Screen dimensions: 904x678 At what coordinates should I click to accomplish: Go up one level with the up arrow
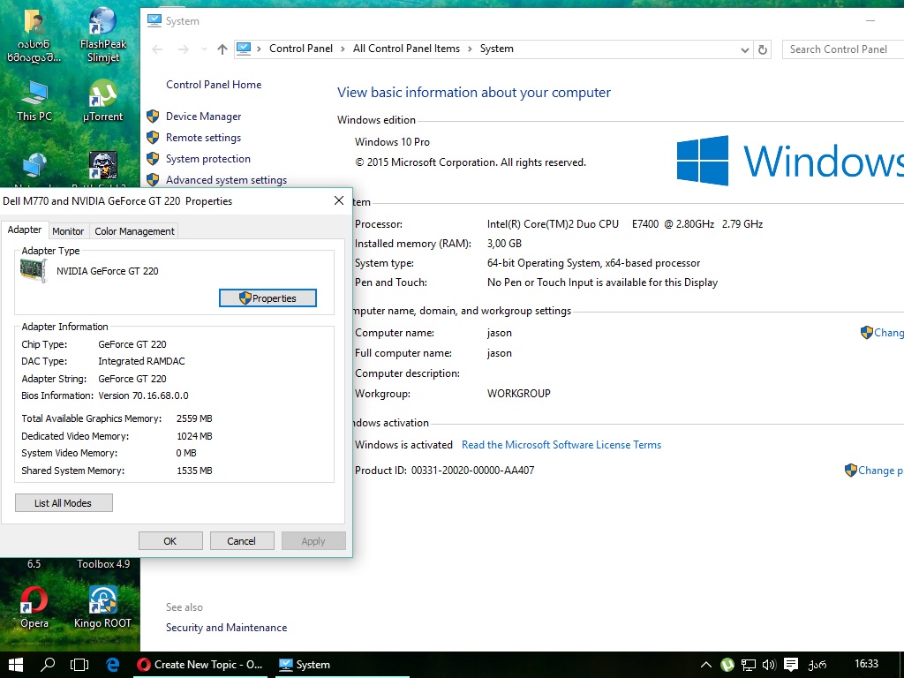(222, 49)
